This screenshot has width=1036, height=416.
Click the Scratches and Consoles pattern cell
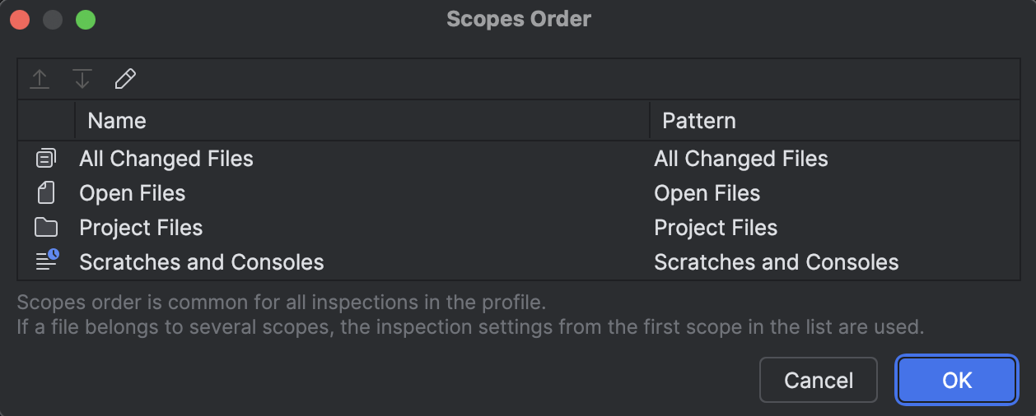coord(777,262)
